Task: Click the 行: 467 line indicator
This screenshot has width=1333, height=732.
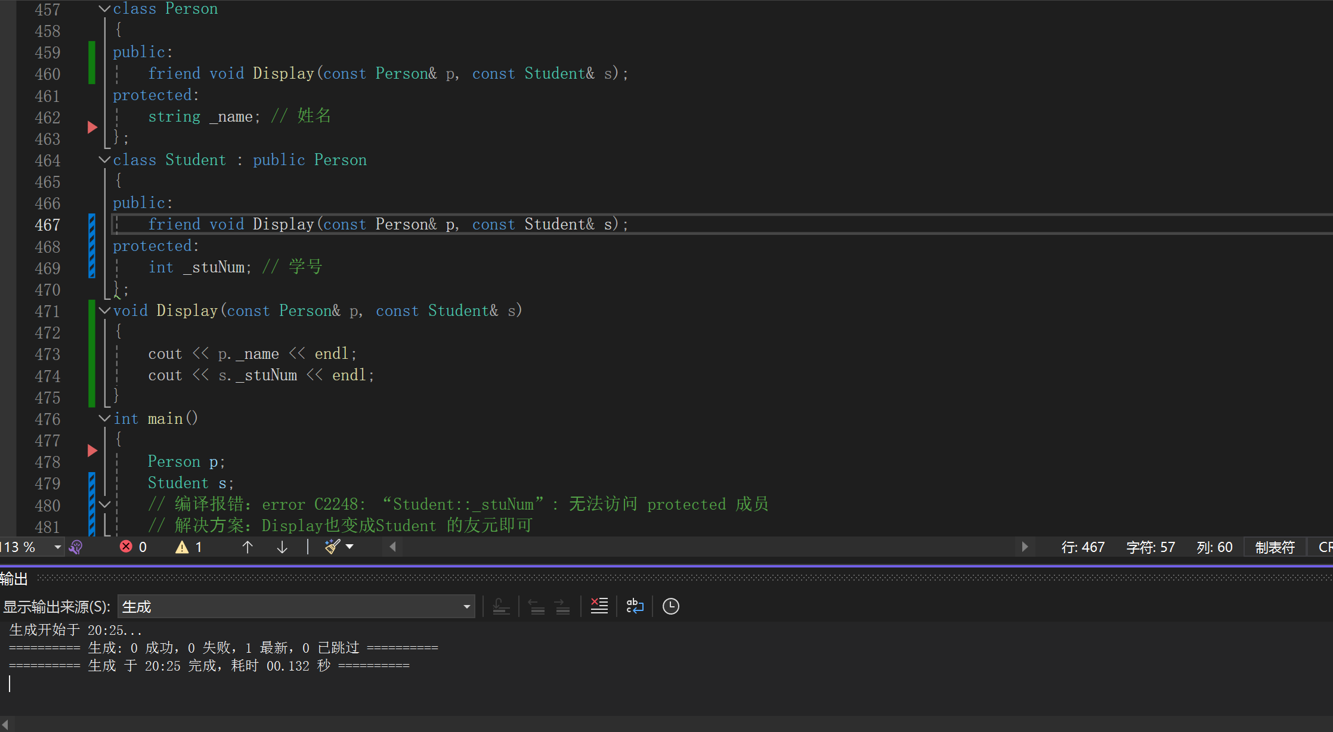Action: [1083, 547]
